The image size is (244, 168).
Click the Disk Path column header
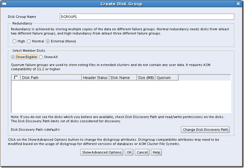coord(51,78)
